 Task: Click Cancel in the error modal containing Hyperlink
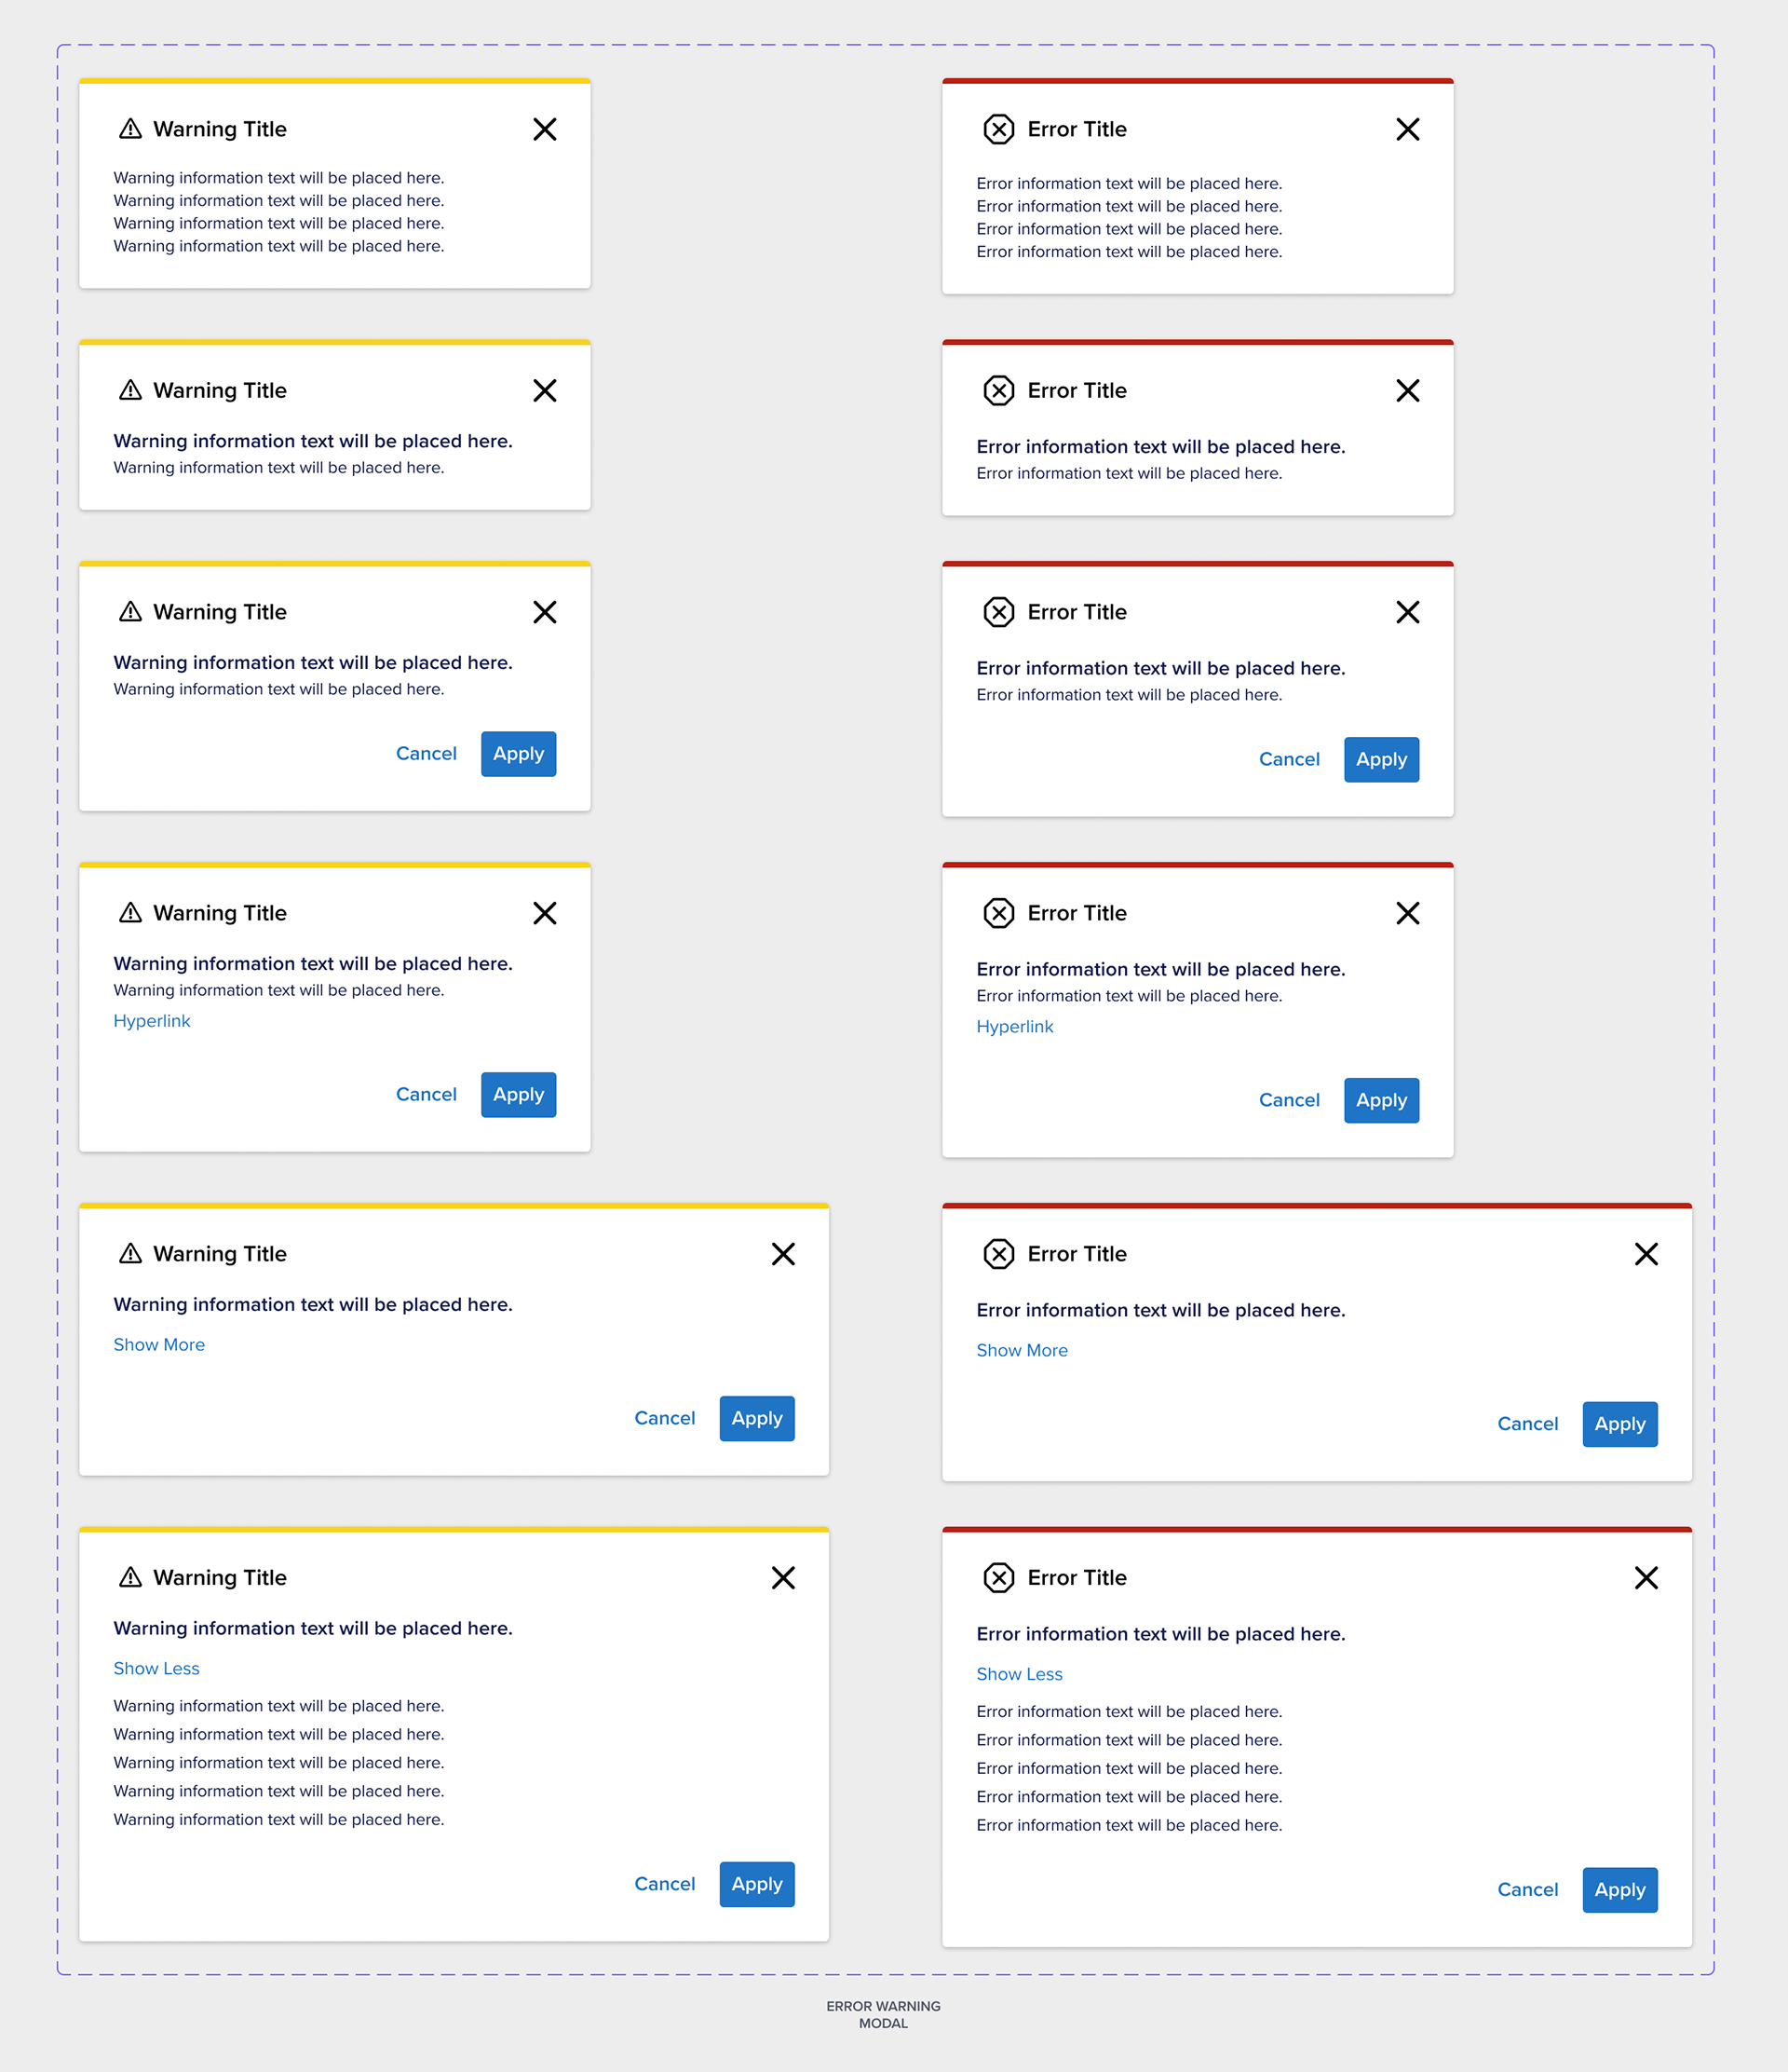(x=1289, y=1101)
